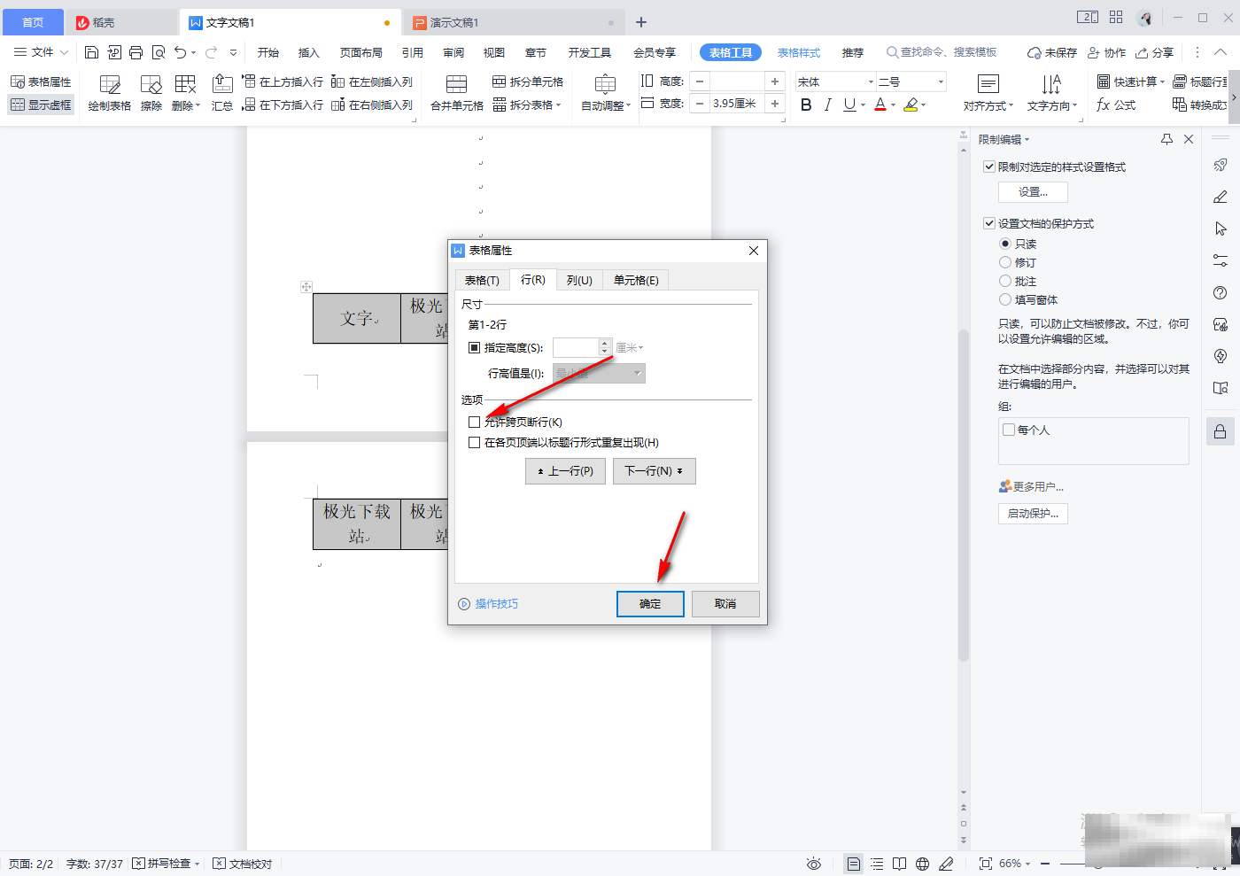Click the eye protection mode status icon
Screen dimensions: 1240x876
(814, 864)
